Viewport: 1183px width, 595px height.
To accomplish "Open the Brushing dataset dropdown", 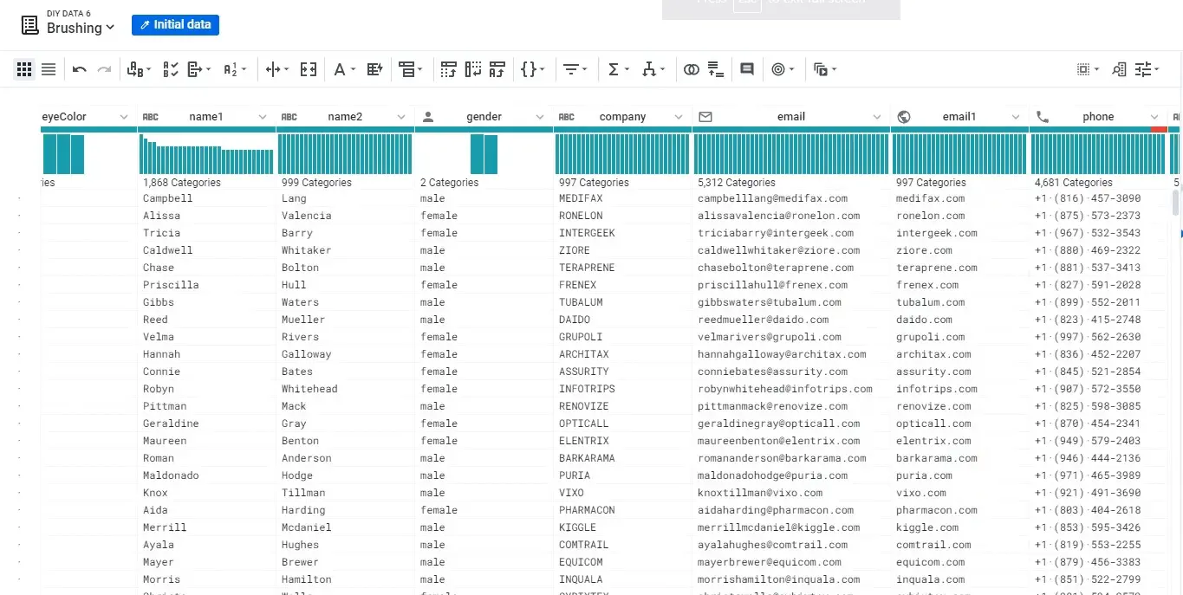I will (x=68, y=26).
